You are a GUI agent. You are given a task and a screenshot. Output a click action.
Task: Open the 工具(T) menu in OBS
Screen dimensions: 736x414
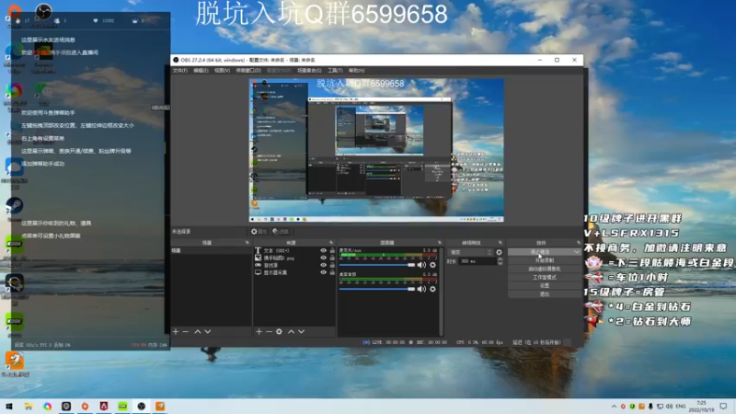coord(335,71)
